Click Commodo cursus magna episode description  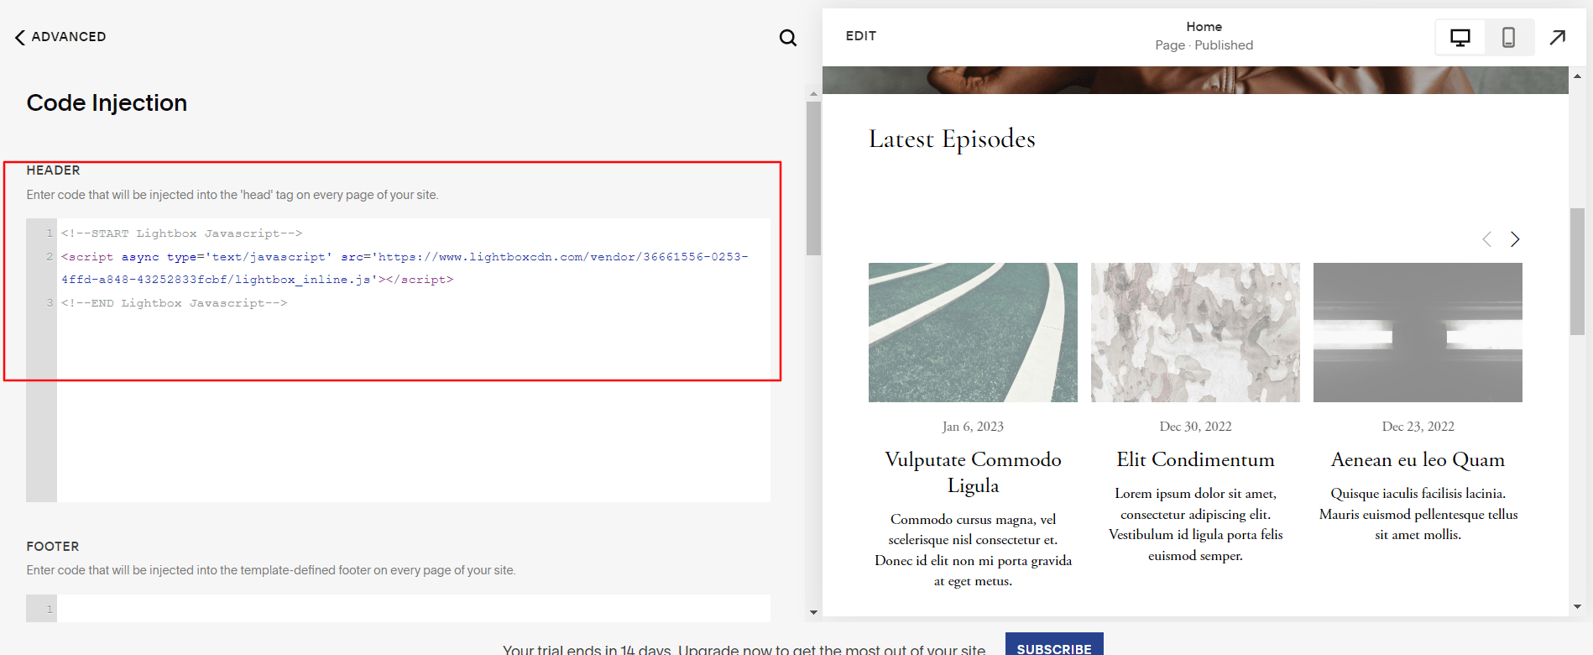coord(973,550)
